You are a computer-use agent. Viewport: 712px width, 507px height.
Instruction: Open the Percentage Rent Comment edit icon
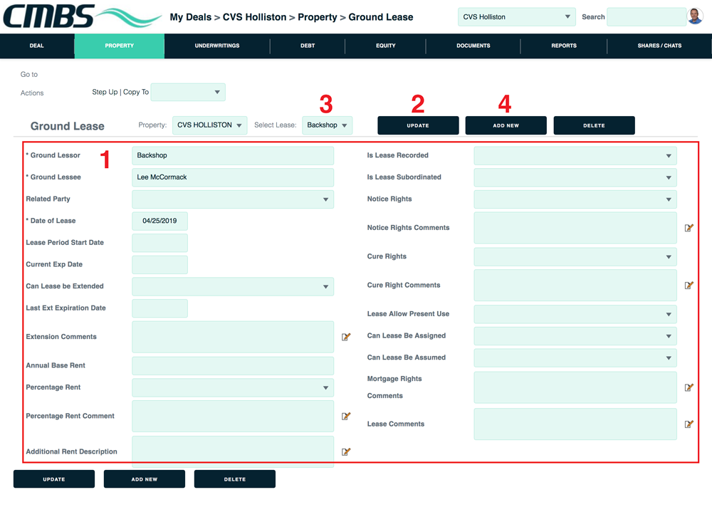coord(346,416)
